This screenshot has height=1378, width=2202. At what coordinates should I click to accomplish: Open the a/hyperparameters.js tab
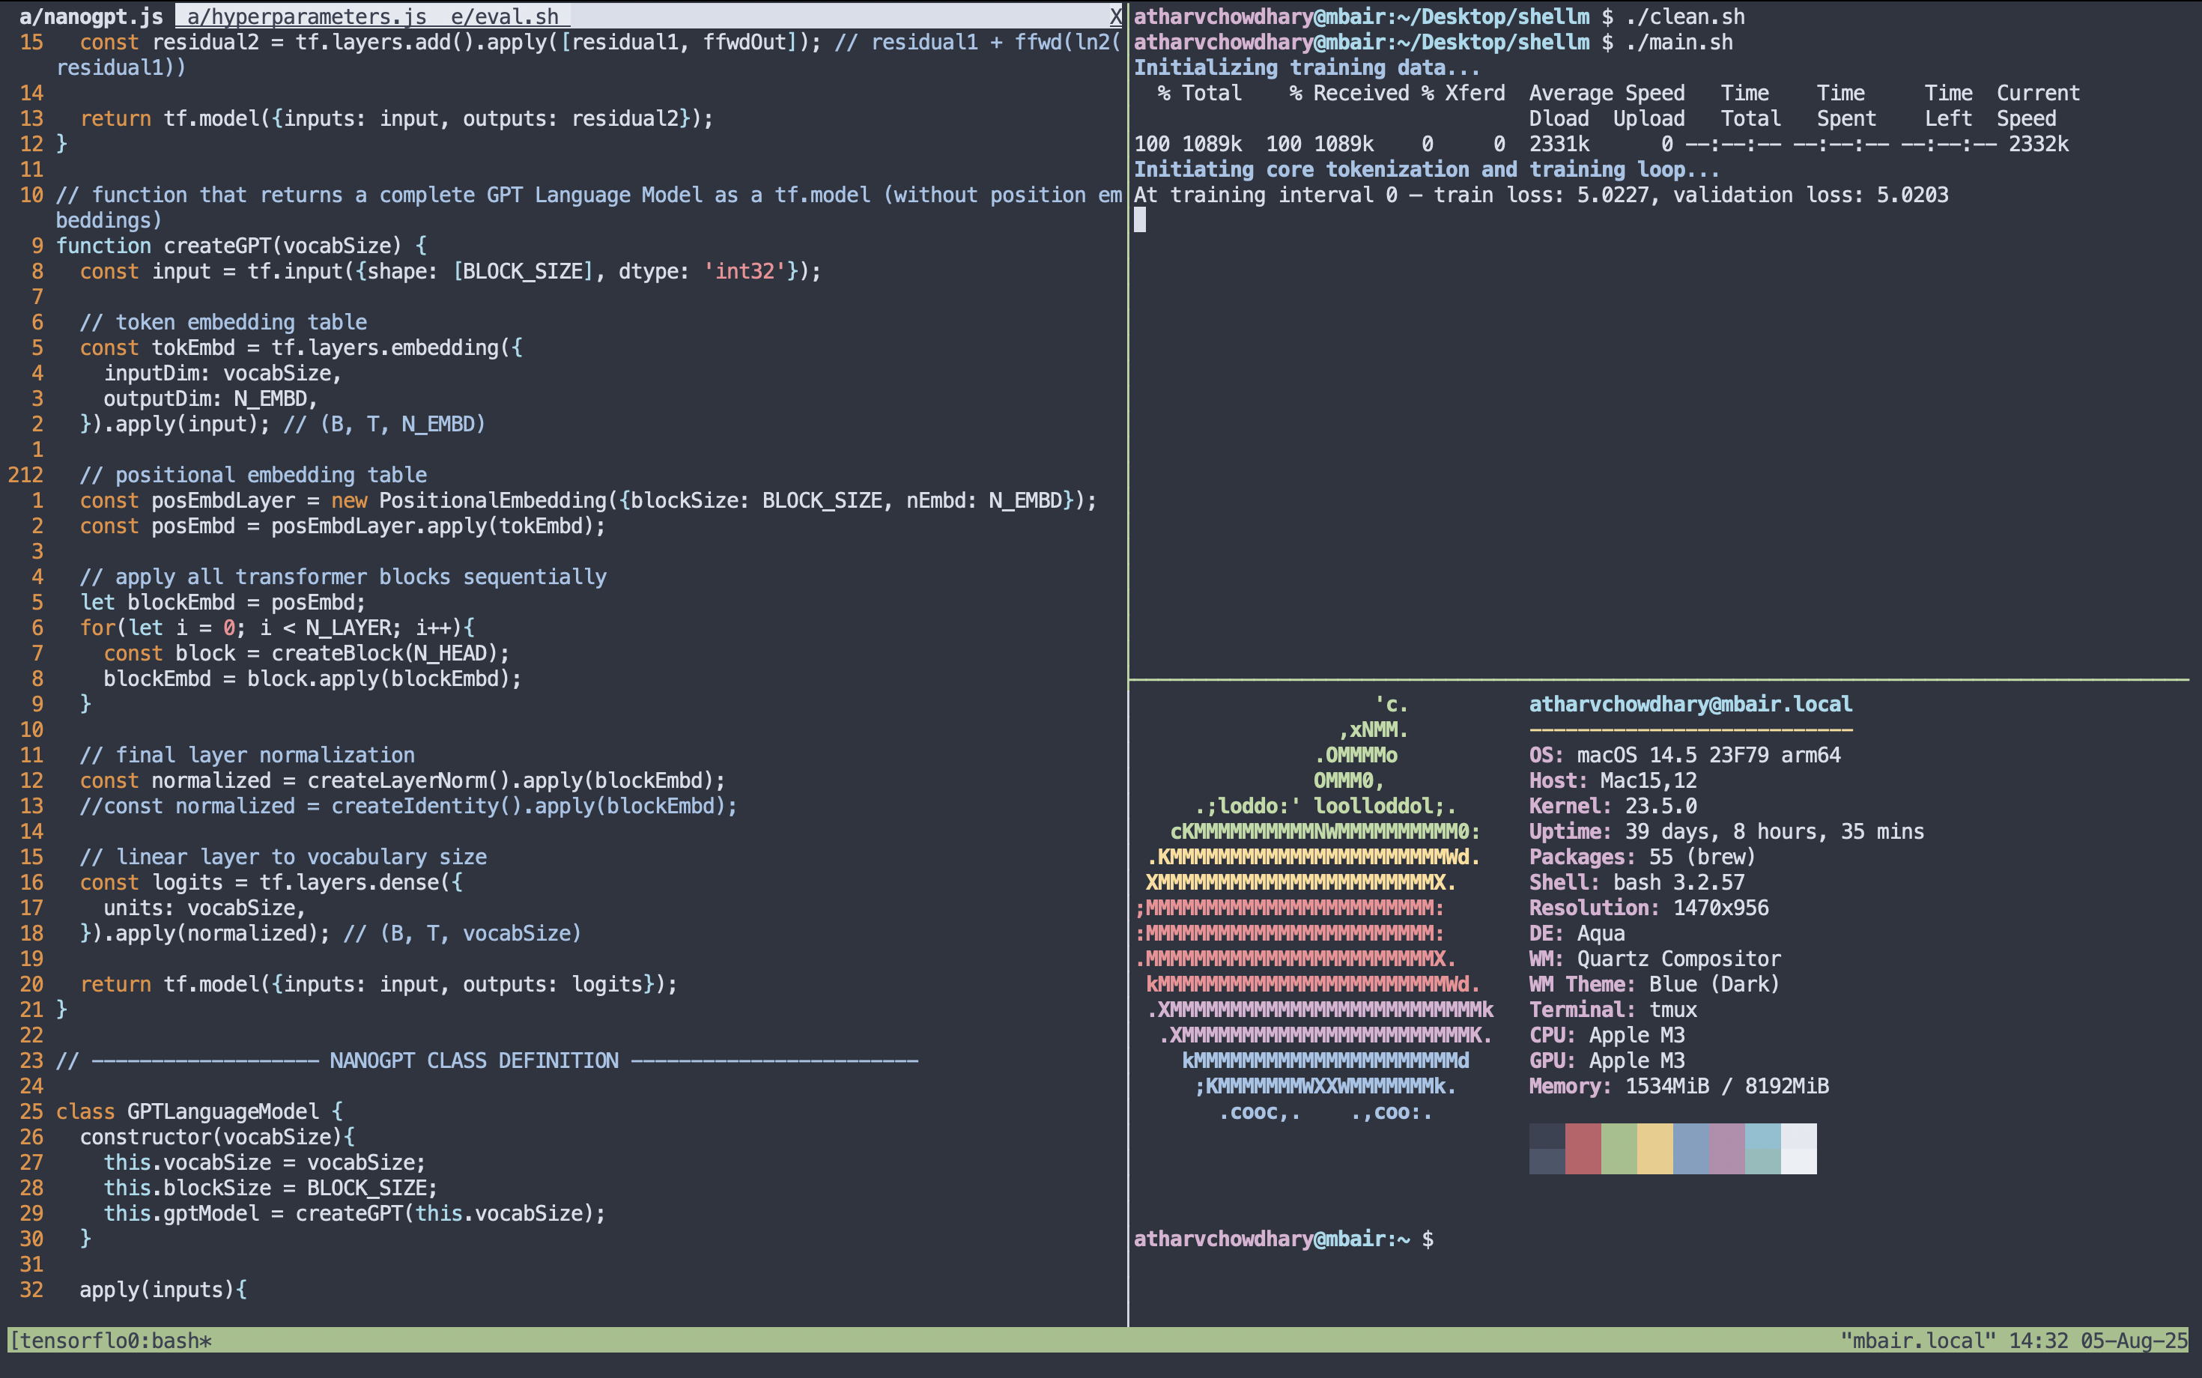click(306, 16)
